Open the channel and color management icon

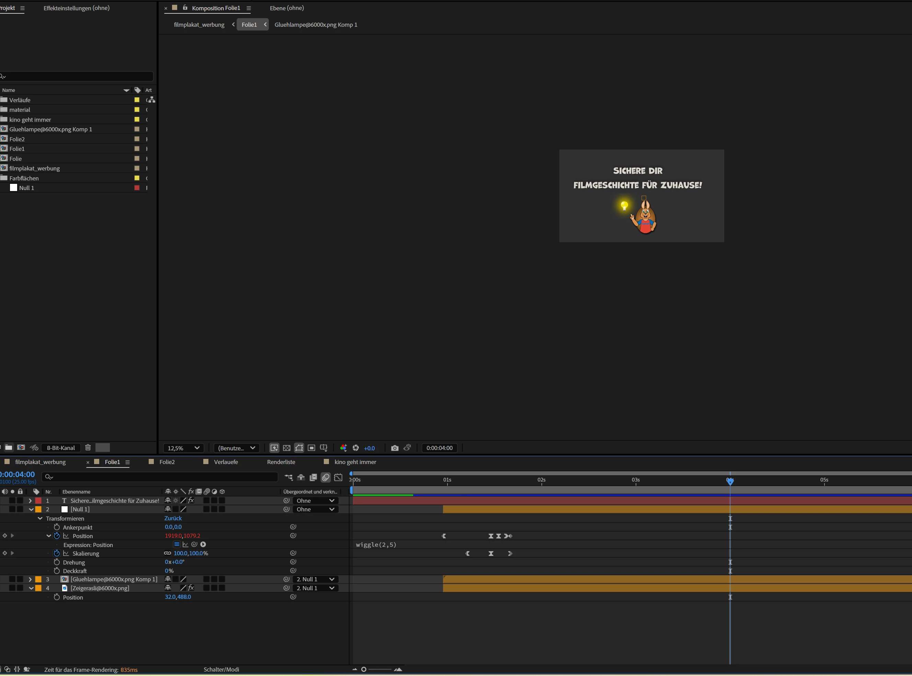coord(343,448)
